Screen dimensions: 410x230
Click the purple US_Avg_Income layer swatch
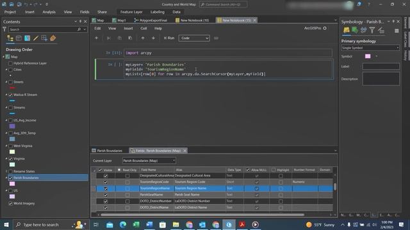[x=12, y=126]
